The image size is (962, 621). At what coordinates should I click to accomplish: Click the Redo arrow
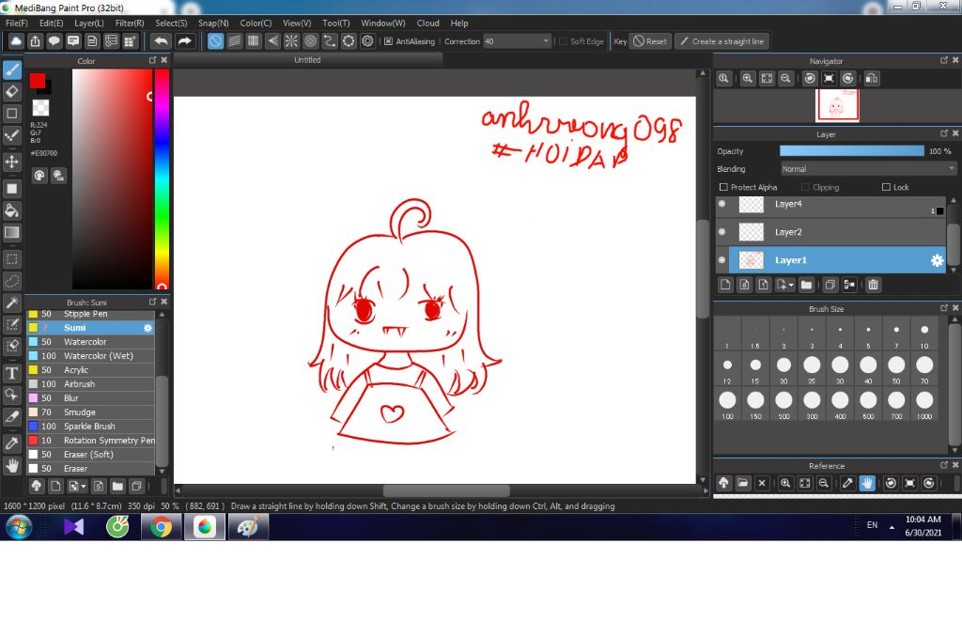(x=184, y=41)
